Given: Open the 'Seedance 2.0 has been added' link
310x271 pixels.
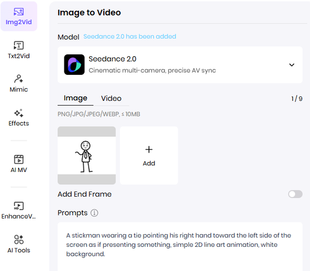Looking at the screenshot, I should [x=130, y=36].
